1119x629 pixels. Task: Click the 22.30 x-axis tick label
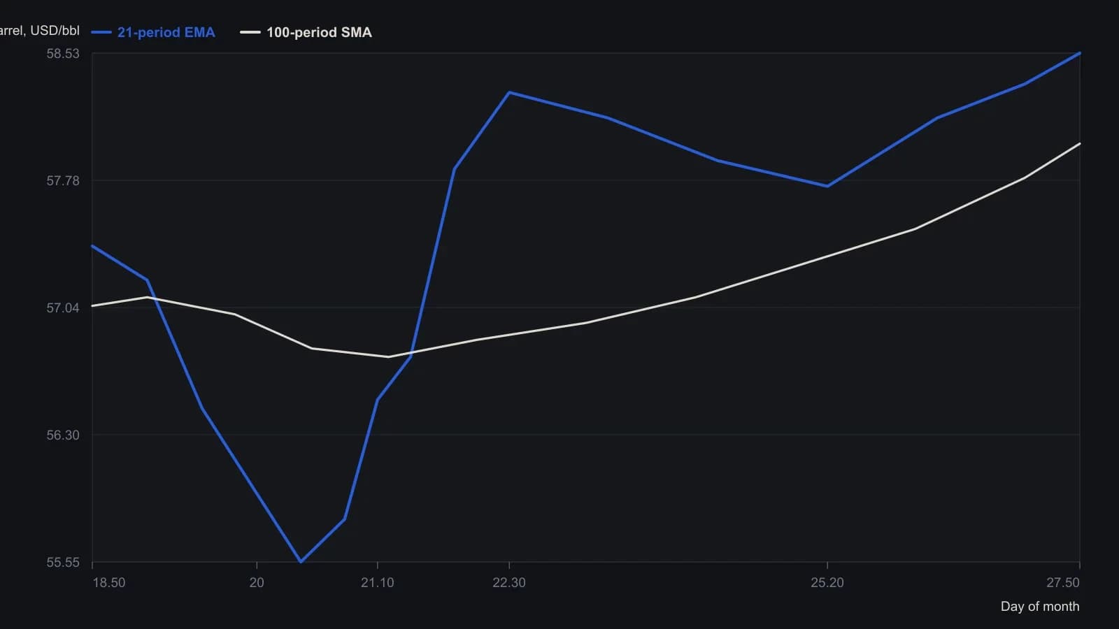click(x=509, y=583)
